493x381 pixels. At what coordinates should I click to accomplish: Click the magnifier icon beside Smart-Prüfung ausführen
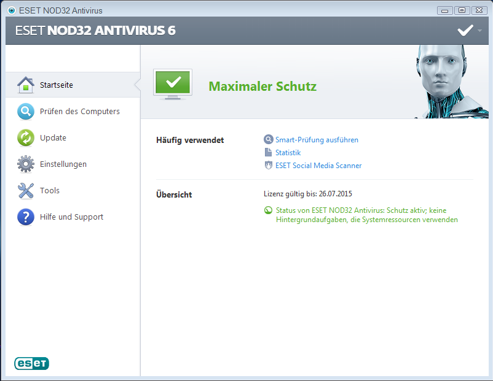(x=268, y=139)
